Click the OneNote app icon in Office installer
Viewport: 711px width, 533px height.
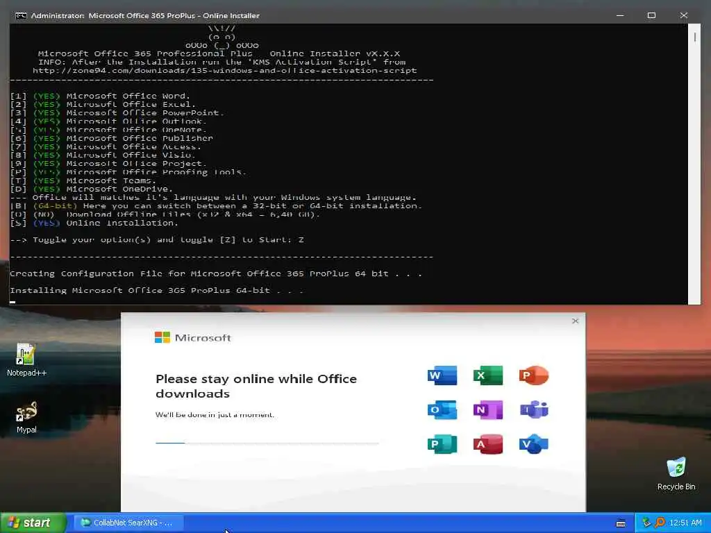click(x=488, y=409)
